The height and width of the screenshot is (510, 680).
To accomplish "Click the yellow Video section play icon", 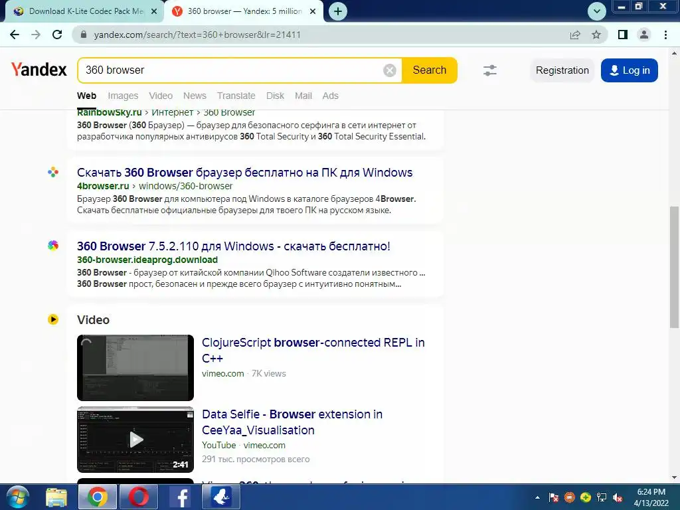I will coord(53,319).
